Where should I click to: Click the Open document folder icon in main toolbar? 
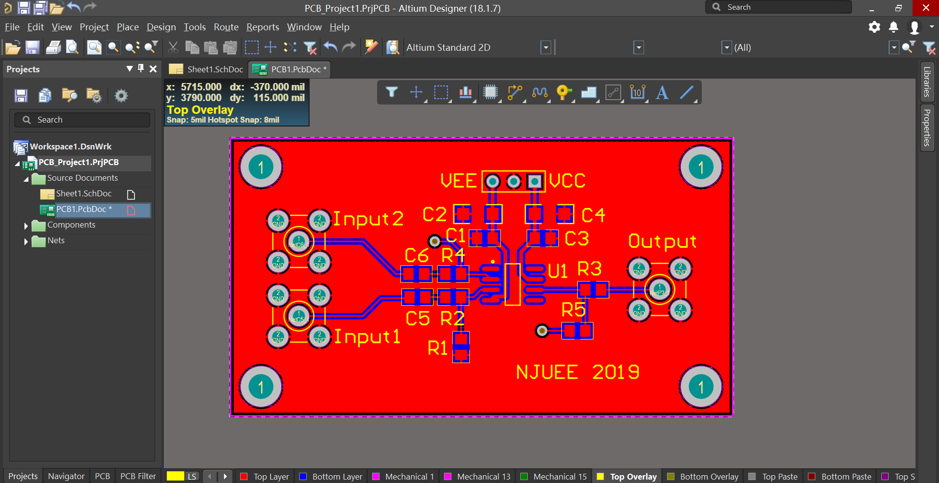pos(13,47)
